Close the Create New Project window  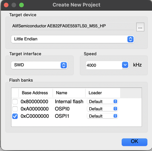click(x=6, y=5)
